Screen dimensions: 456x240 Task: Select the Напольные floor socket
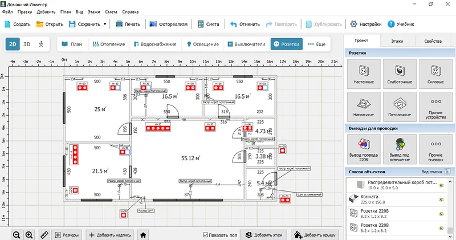coord(364,106)
